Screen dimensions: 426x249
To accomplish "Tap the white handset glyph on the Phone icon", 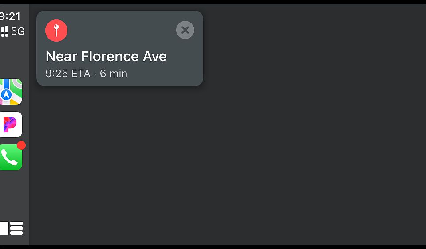I will coord(9,158).
